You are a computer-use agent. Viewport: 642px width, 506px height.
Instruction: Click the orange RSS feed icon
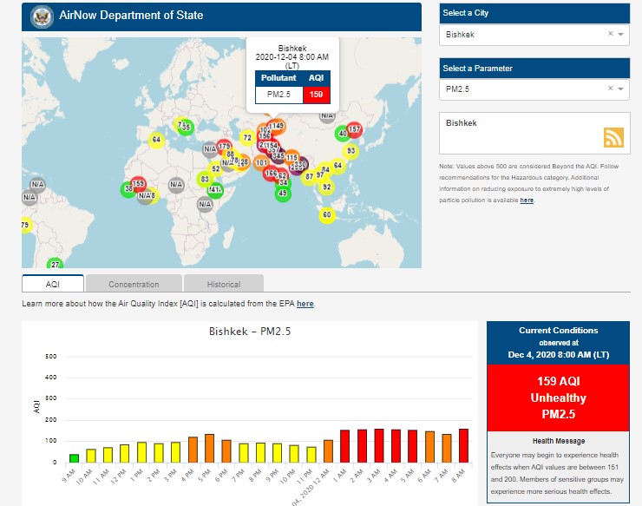613,137
